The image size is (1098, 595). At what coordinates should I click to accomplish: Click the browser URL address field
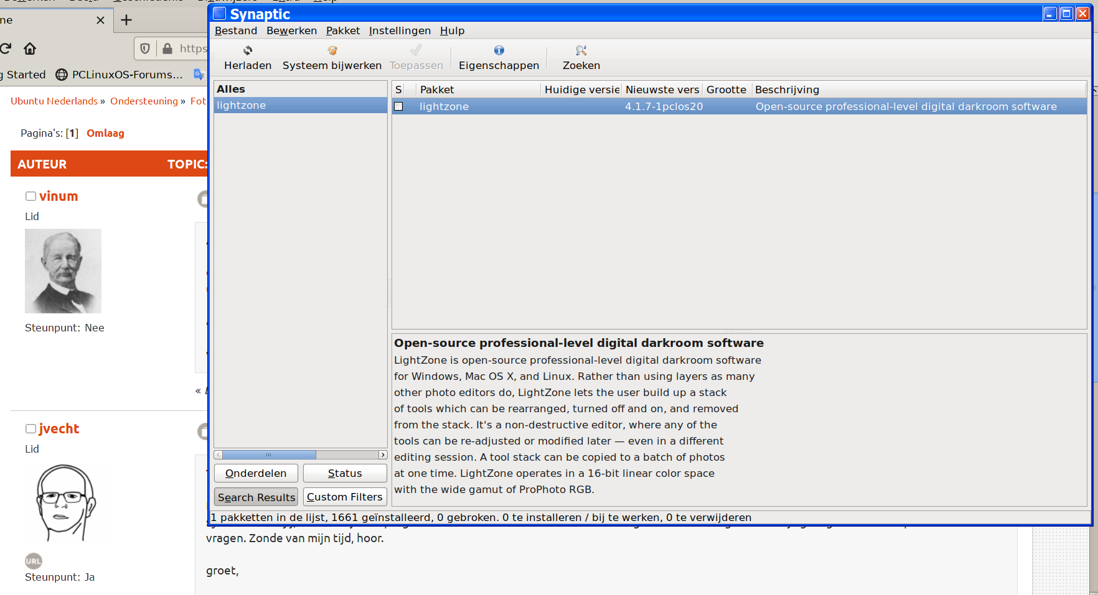[x=193, y=48]
